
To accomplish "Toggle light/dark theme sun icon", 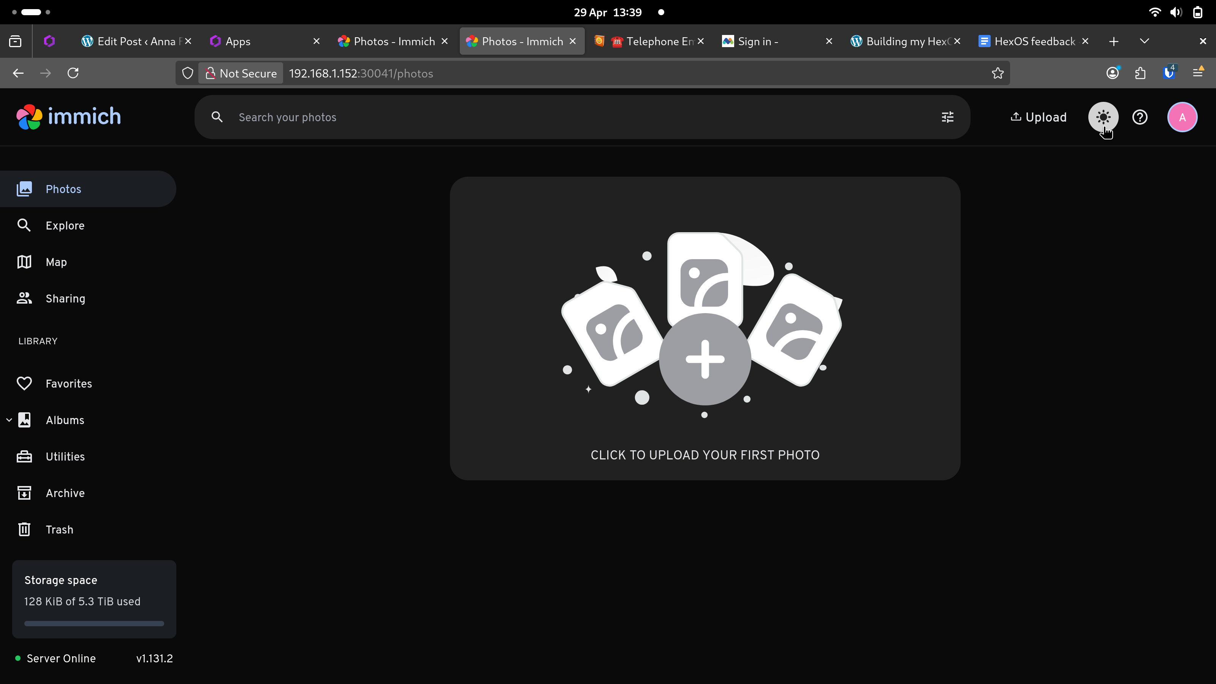I will 1103,117.
